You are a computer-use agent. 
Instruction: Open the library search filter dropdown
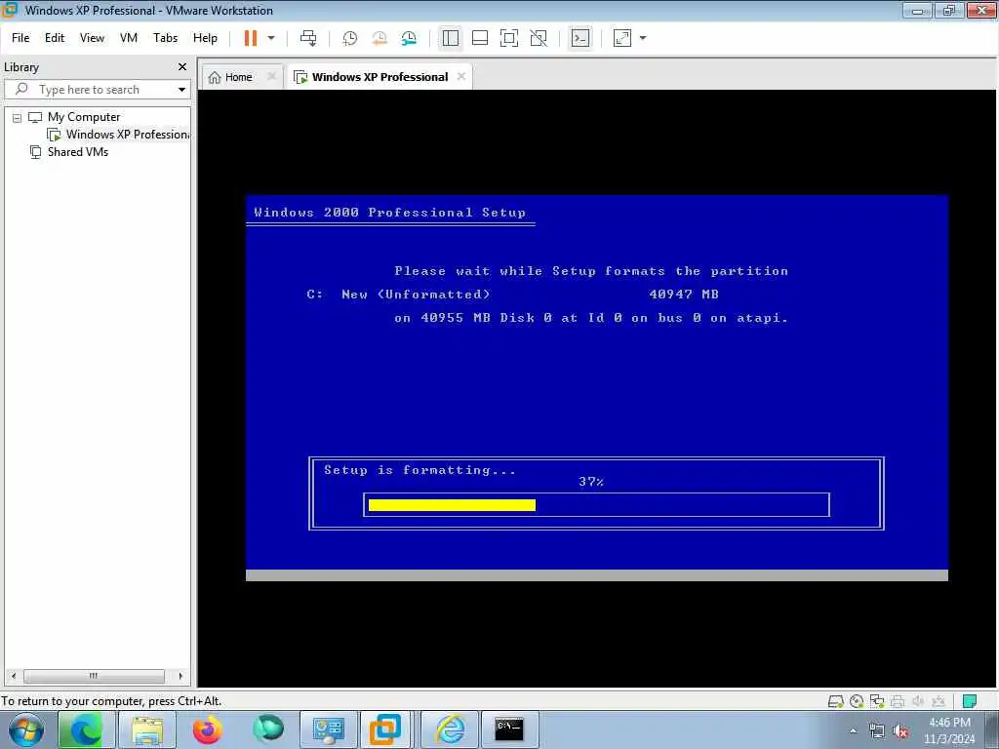(181, 90)
